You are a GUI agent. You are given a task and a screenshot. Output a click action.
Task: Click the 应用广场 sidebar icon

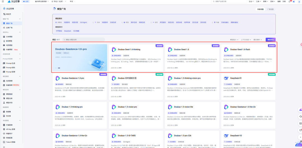click(x=4, y=28)
